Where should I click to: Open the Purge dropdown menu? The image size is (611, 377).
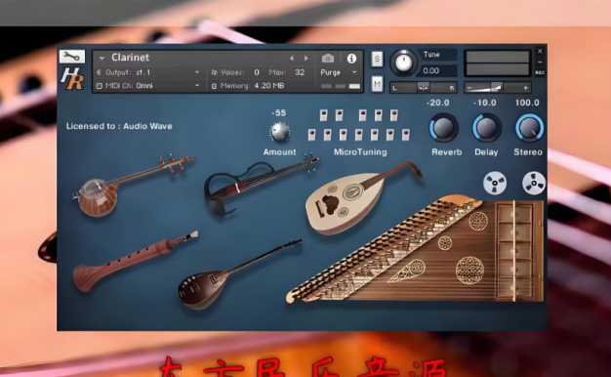click(339, 72)
